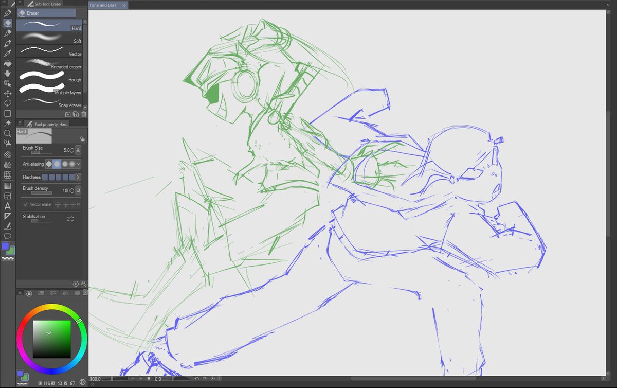Set anti-aliasing to Medium

click(x=64, y=164)
